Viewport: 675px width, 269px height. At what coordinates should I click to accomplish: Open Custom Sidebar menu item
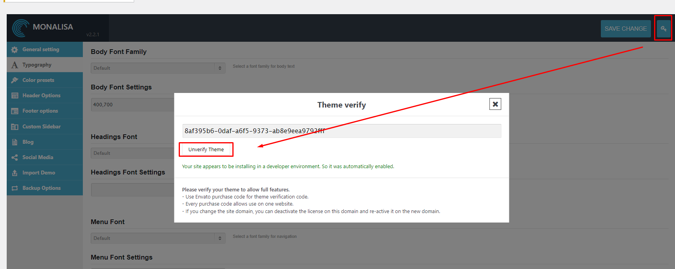pos(45,126)
